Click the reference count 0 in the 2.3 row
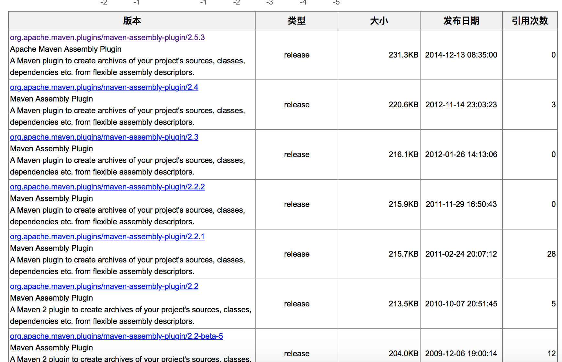Viewport: 562px width, 362px height. point(554,154)
